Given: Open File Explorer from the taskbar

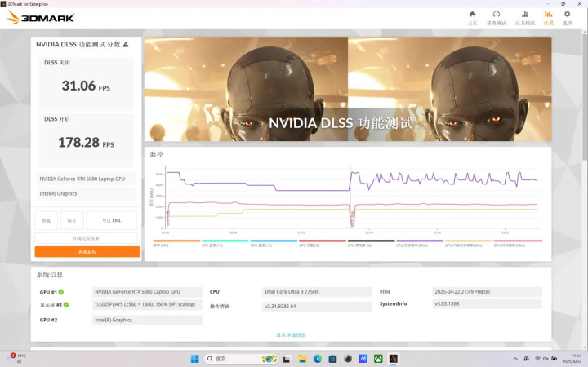Looking at the screenshot, I should pyautogui.click(x=302, y=359).
